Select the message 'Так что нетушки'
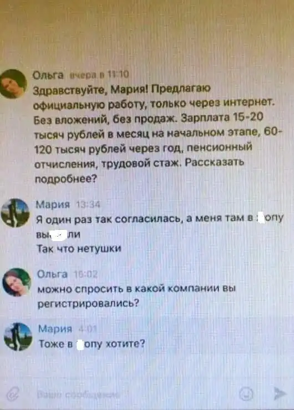 tap(79, 248)
